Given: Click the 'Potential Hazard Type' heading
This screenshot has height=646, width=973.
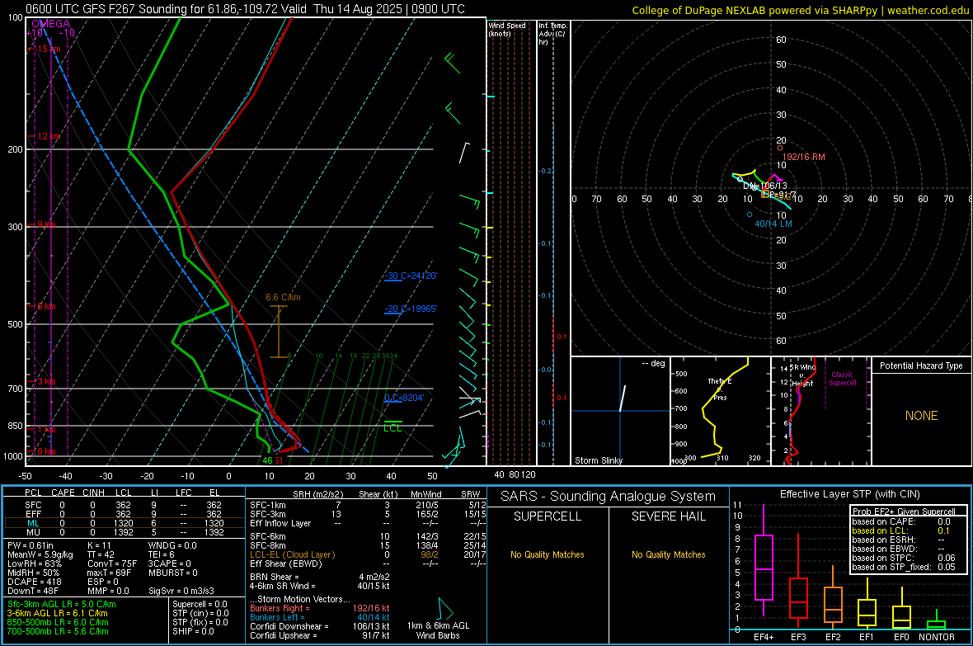Looking at the screenshot, I should click(x=921, y=365).
